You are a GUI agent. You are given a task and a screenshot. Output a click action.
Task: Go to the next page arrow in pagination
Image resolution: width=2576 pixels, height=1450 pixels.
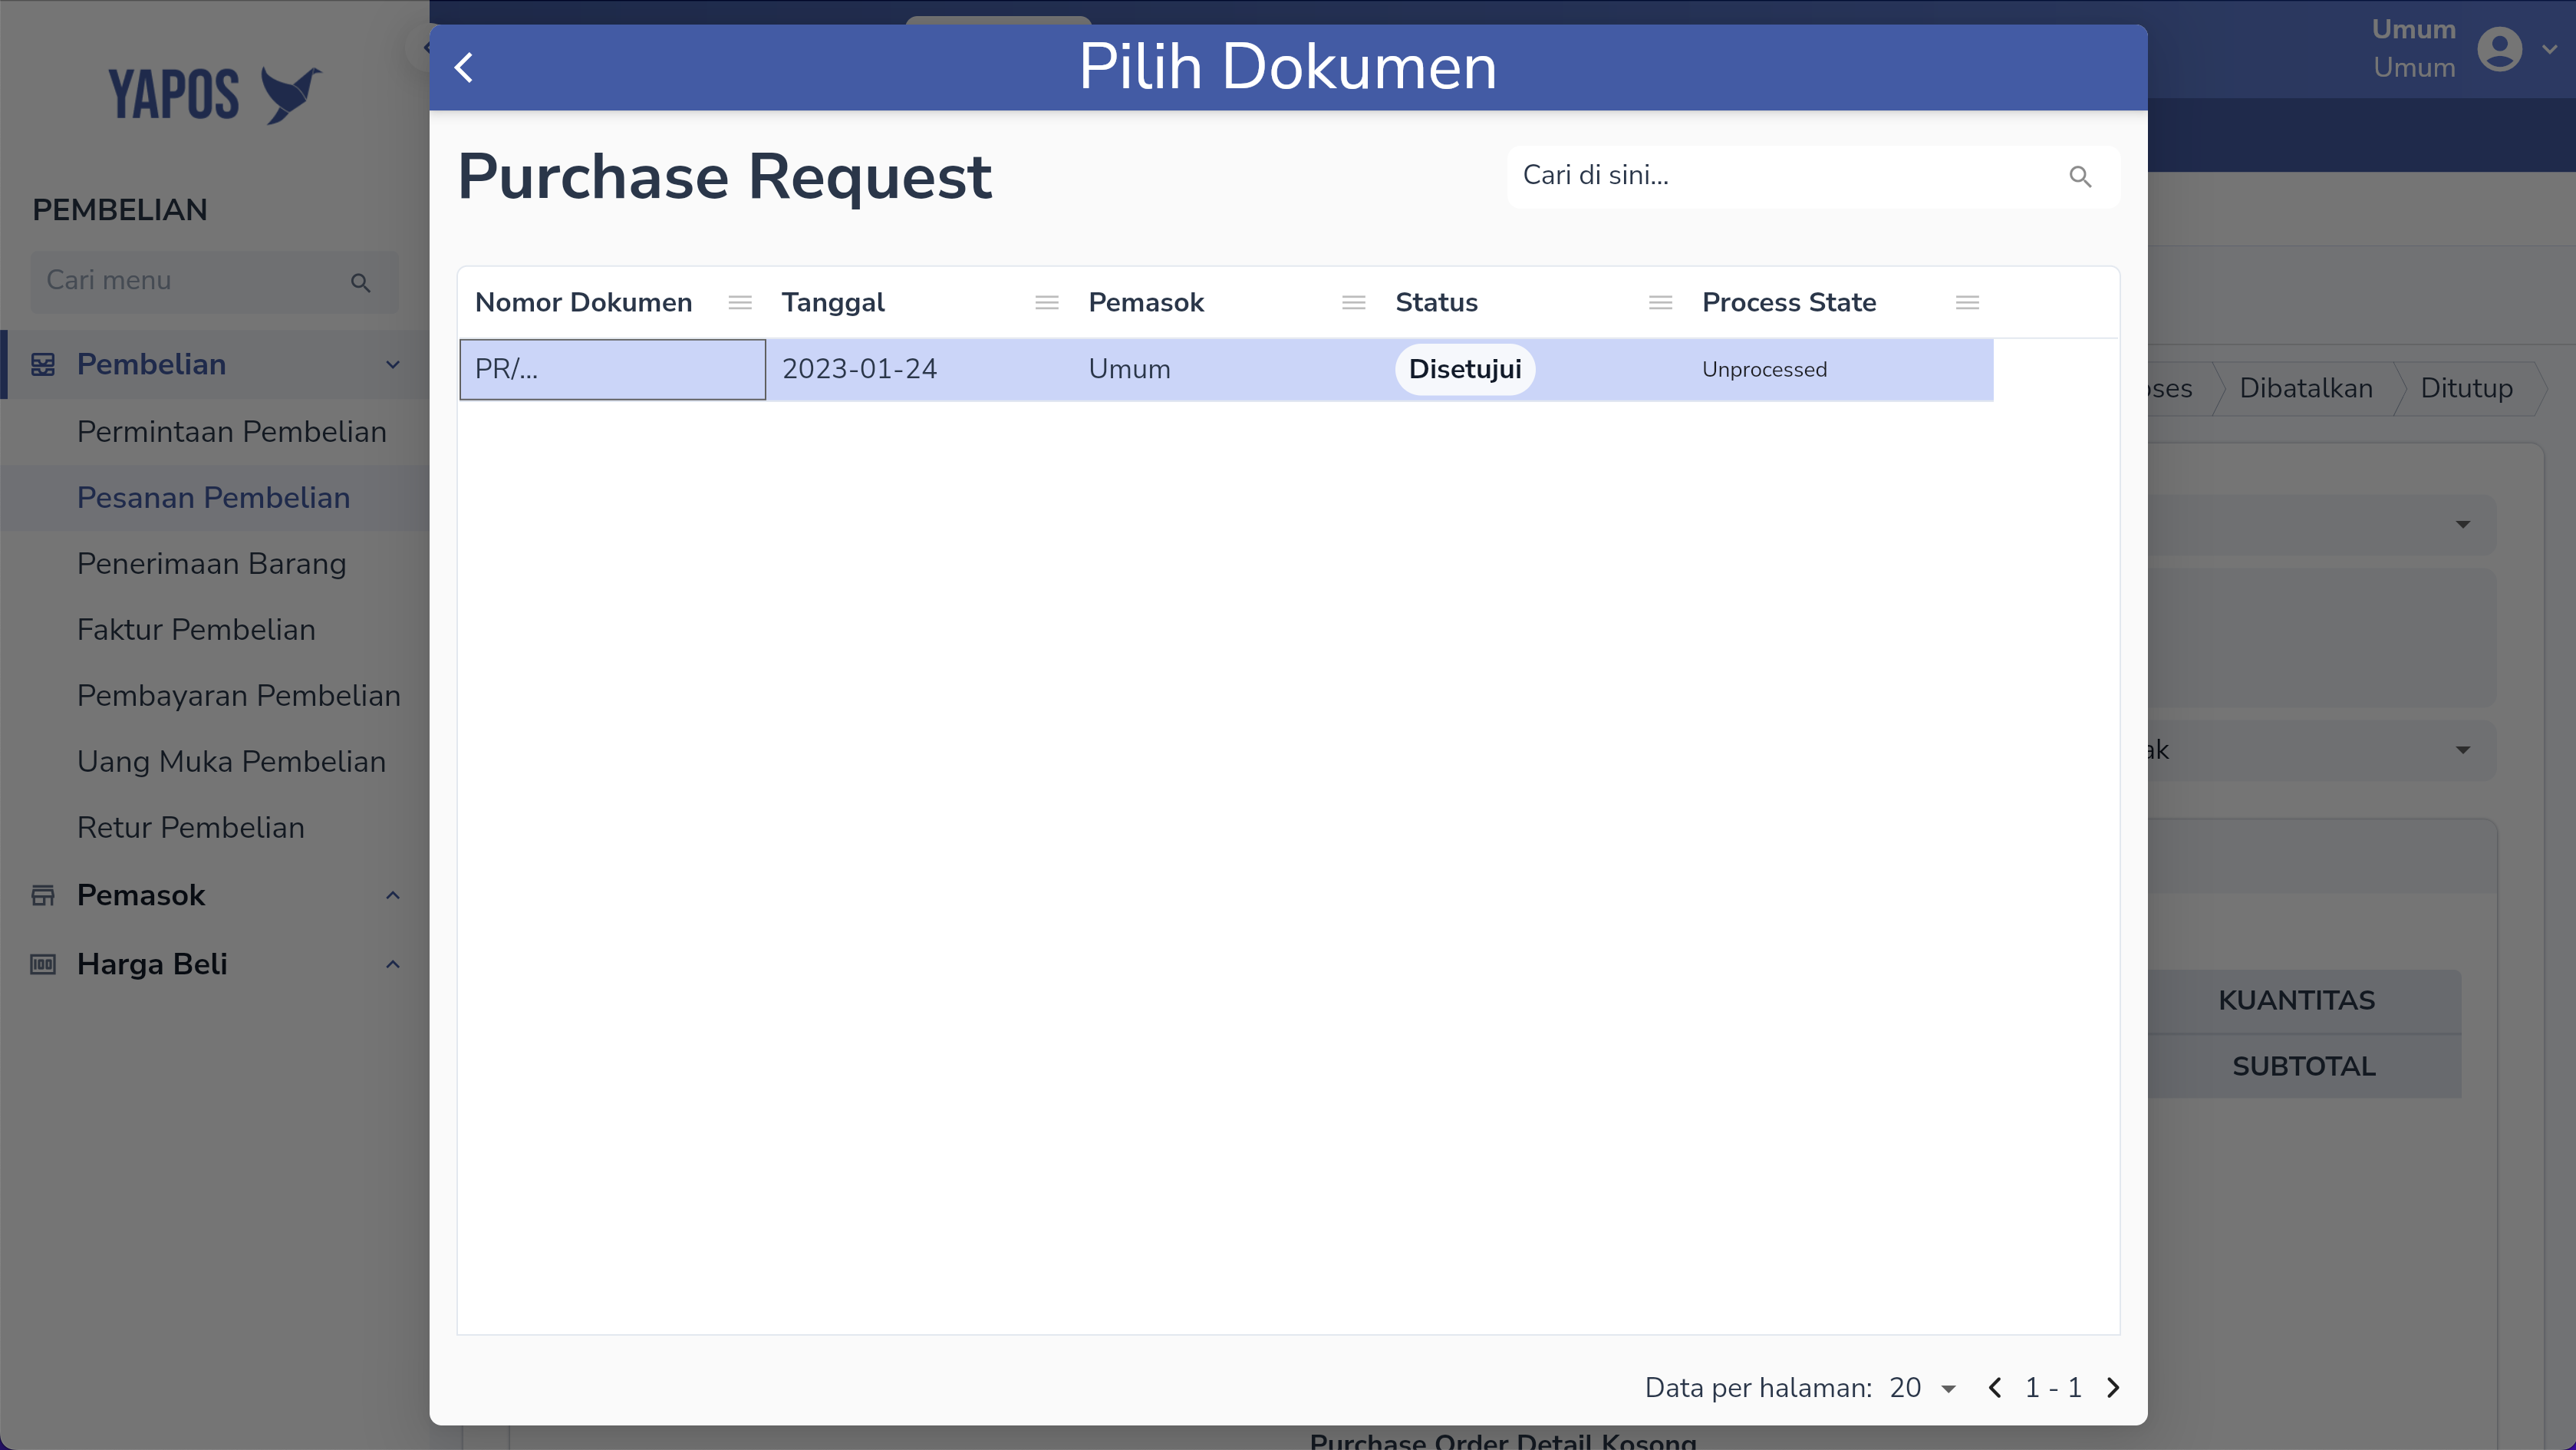pyautogui.click(x=2112, y=1387)
